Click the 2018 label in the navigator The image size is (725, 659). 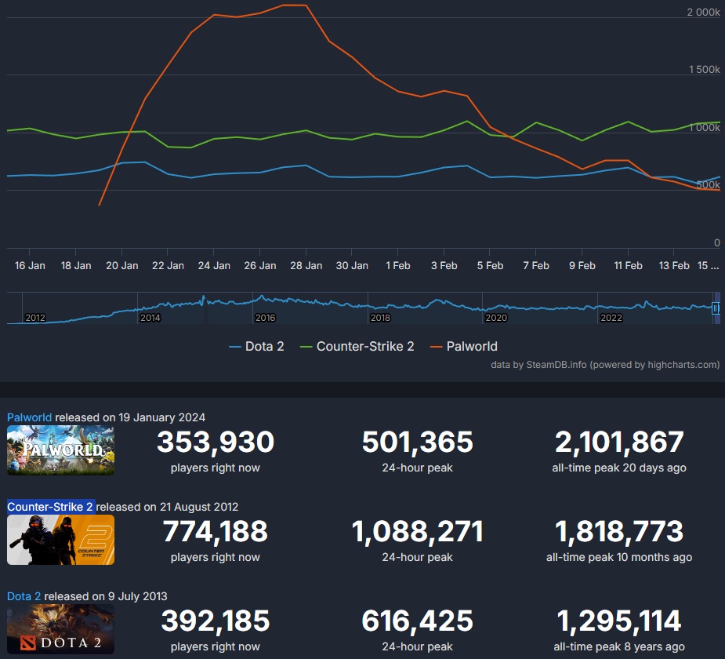coord(381,318)
